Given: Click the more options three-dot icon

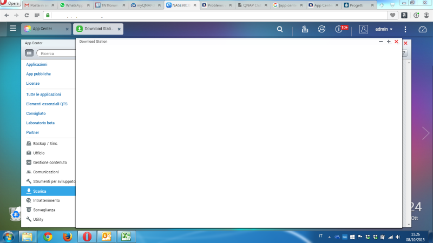Looking at the screenshot, I should point(405,29).
